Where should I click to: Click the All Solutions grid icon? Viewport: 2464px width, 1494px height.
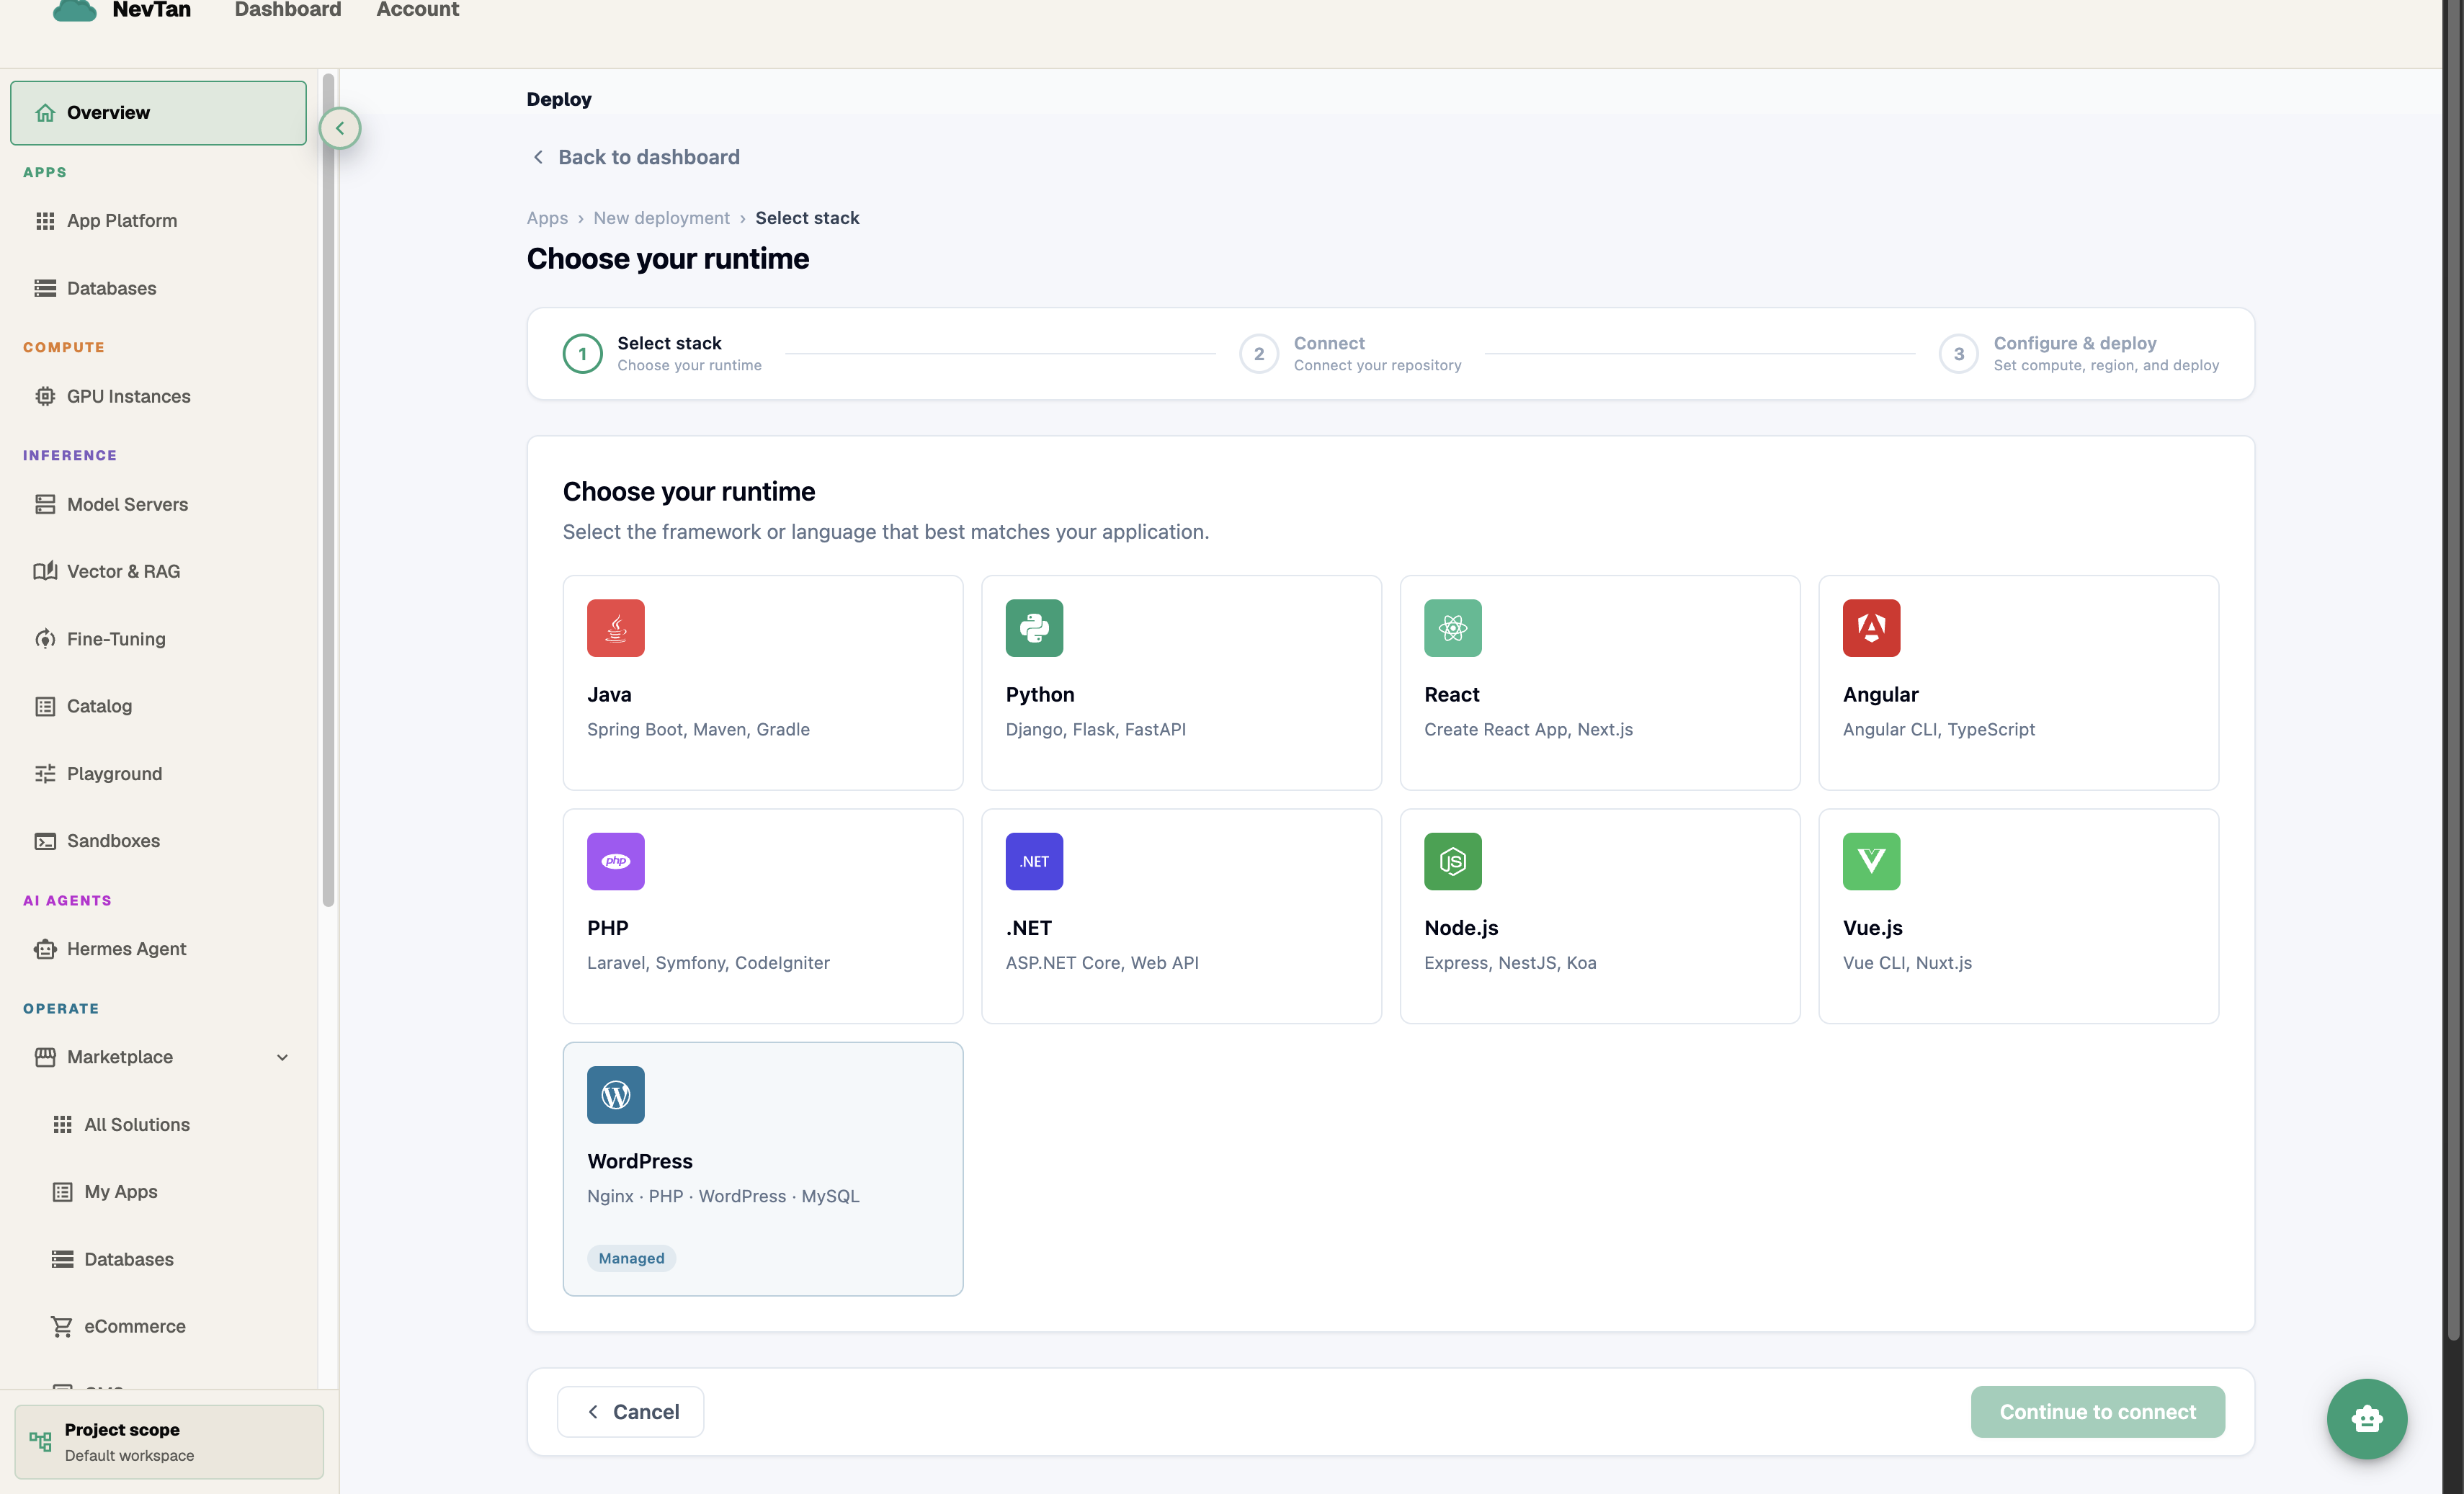(x=62, y=1124)
